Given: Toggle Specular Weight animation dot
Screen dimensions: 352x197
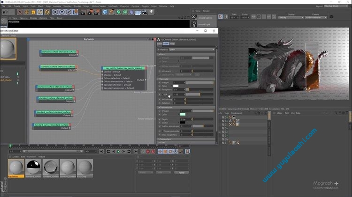Looking at the screenshot, I should pyautogui.click(x=160, y=83).
